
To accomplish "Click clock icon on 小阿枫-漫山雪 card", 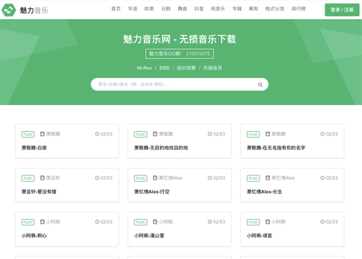I will [210, 222].
